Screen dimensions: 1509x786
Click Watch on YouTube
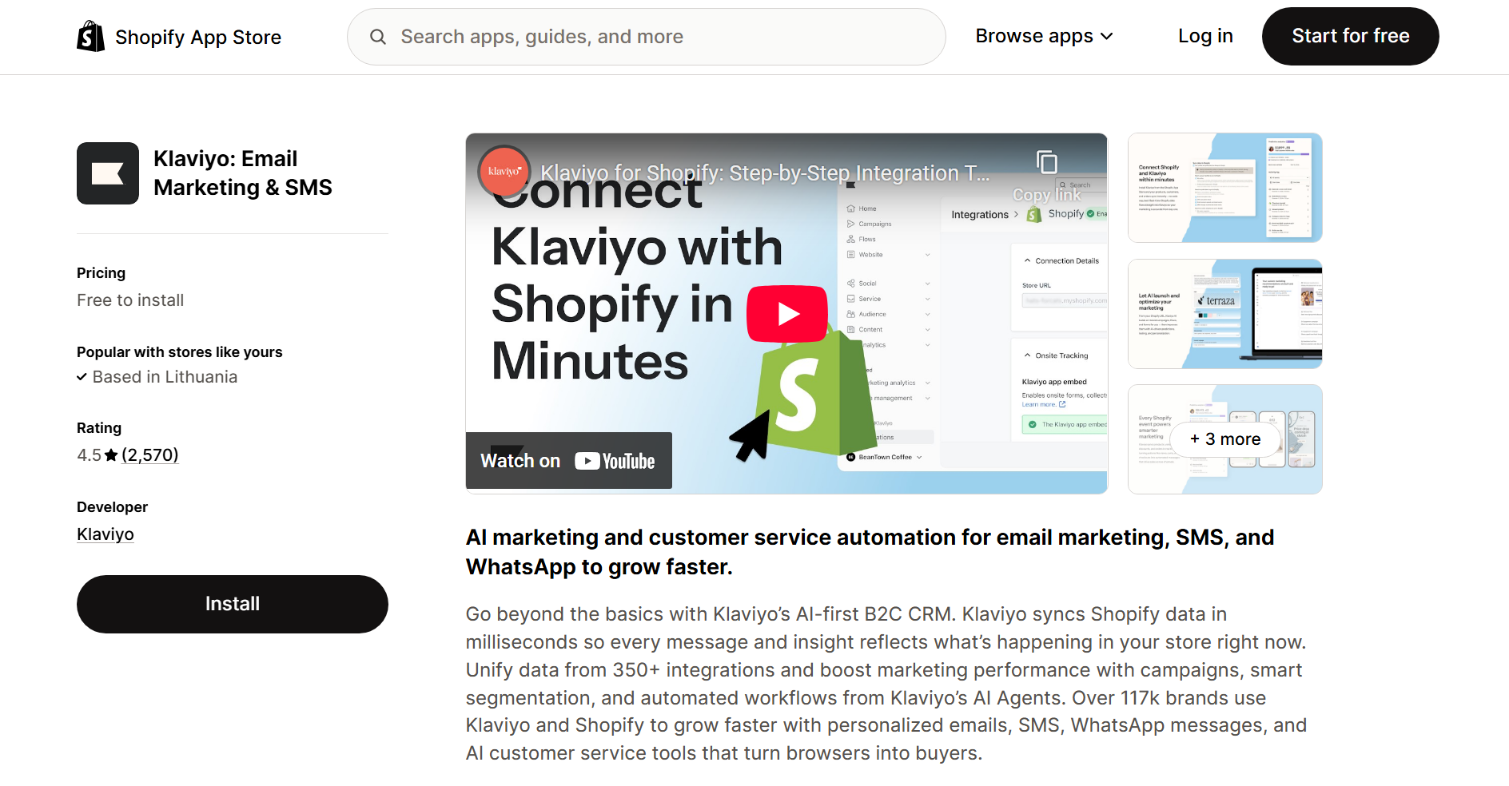click(x=568, y=460)
